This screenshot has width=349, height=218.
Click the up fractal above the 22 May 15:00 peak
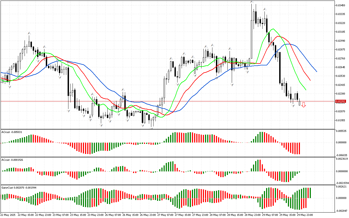coord(29,33)
